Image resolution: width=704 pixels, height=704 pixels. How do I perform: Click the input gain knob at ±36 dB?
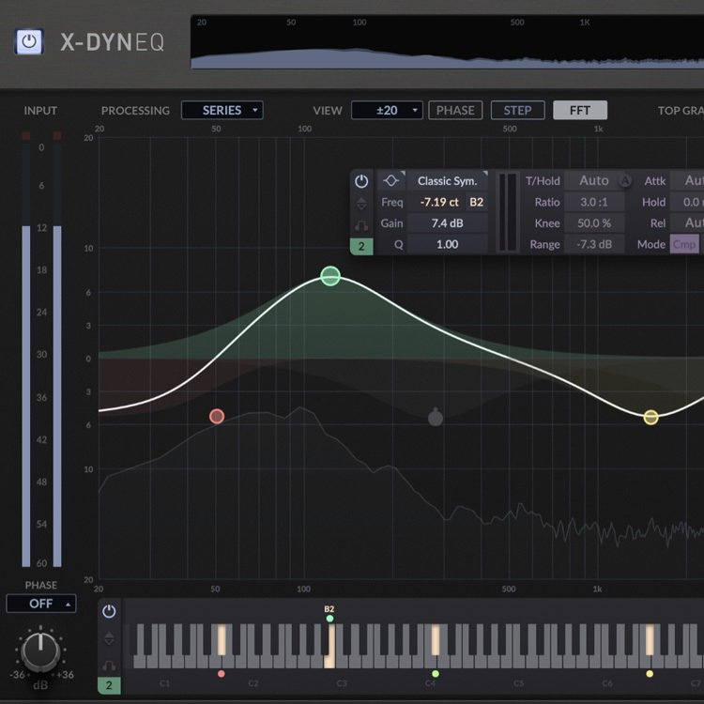click(x=40, y=651)
